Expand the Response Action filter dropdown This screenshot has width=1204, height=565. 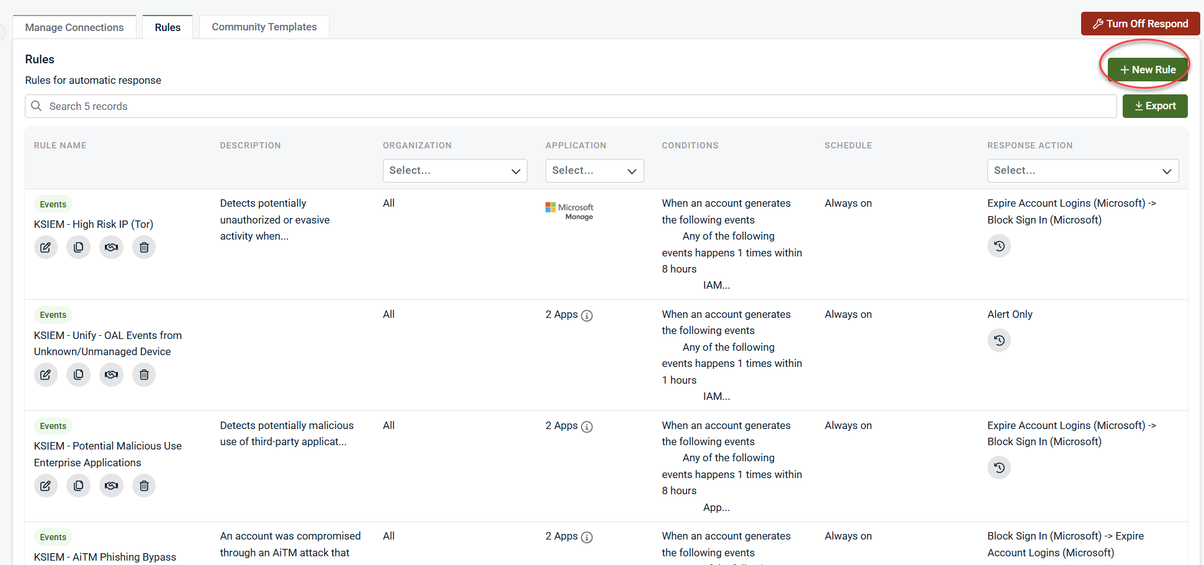point(1082,171)
